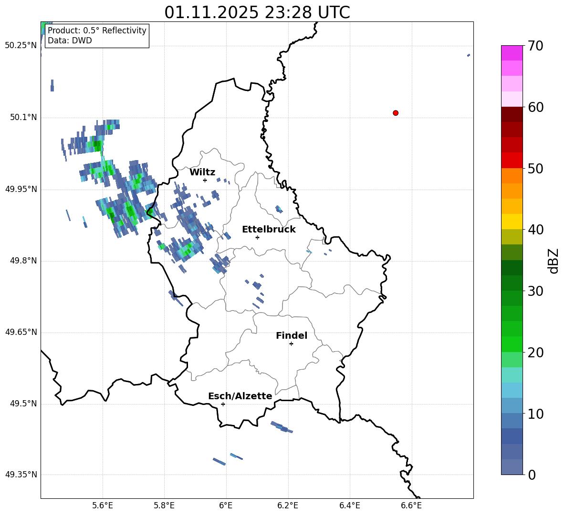The width and height of the screenshot is (565, 515).
Task: Click the 10 tick on the colorbar
Action: coord(535,414)
